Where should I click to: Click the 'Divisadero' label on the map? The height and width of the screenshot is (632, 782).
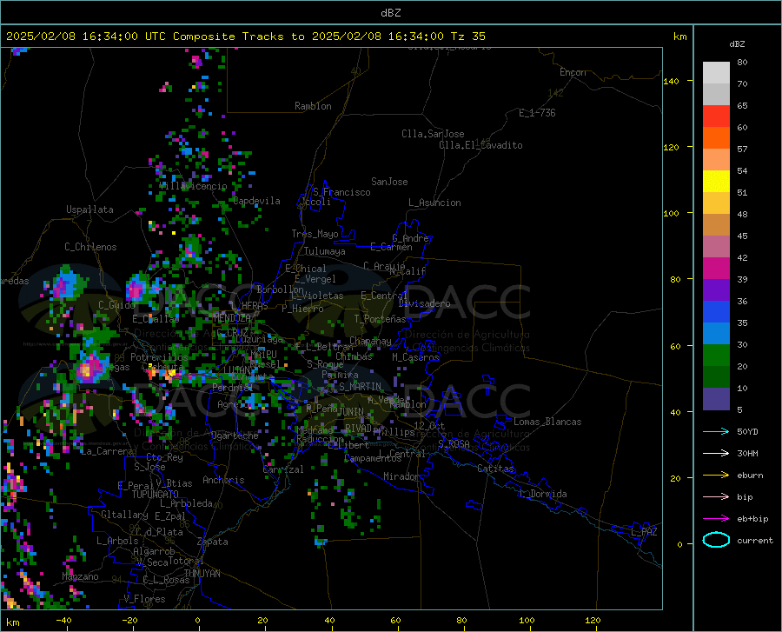pyautogui.click(x=424, y=303)
